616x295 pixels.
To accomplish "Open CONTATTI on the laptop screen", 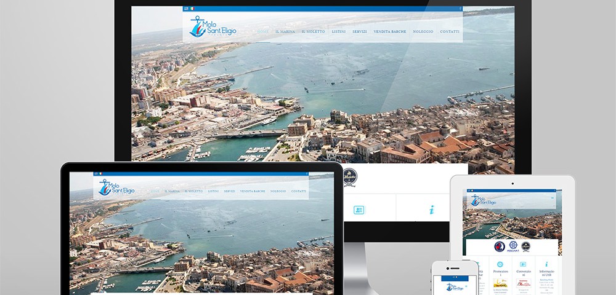I will point(299,191).
